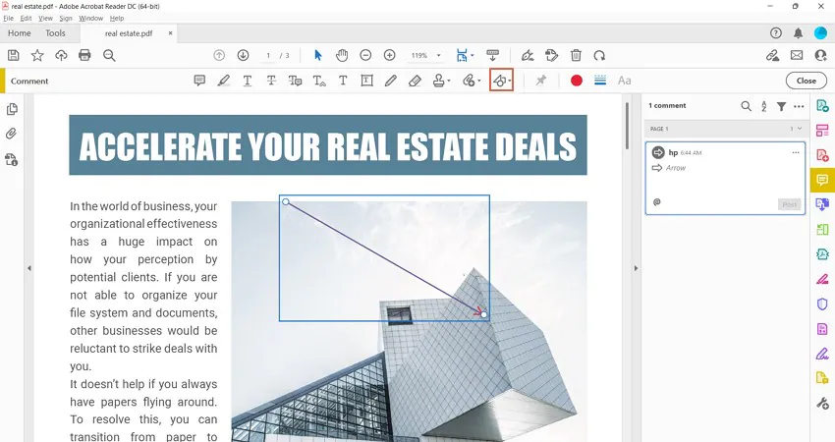Screen dimensions: 835x442
Task: Open the File menu
Action: tap(9, 18)
